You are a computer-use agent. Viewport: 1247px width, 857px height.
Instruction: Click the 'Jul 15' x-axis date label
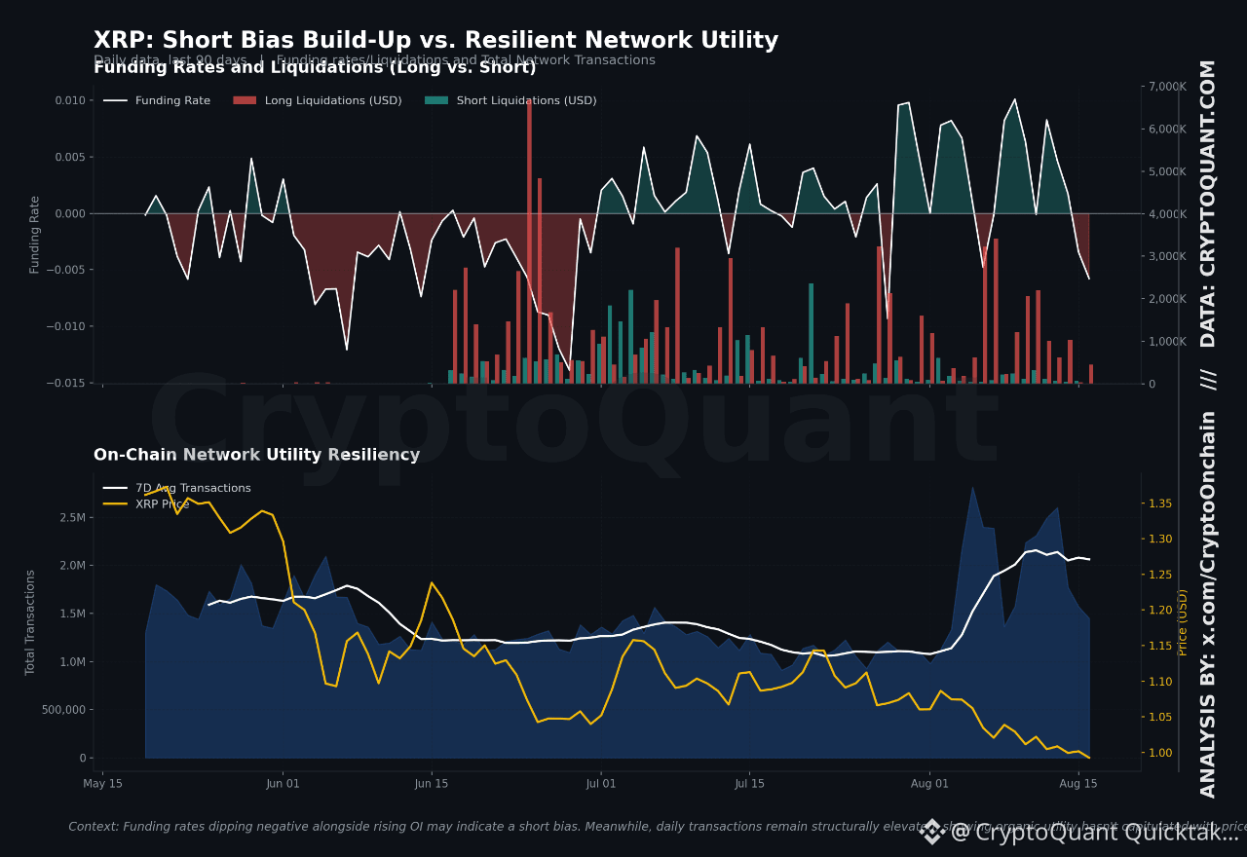point(750,783)
